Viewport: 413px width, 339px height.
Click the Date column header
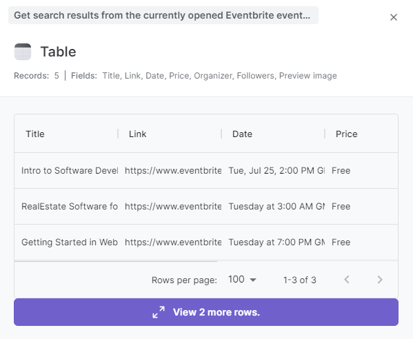(242, 134)
